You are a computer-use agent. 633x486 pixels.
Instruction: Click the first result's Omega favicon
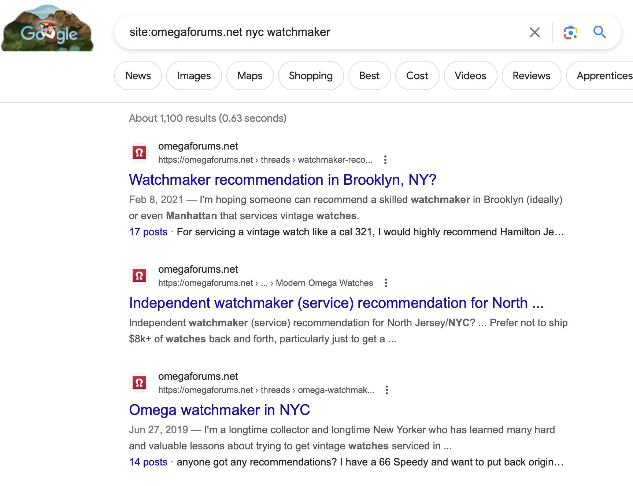coord(139,152)
